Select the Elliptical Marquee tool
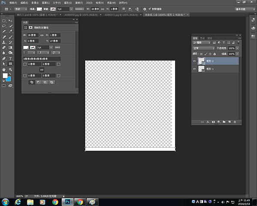257x206 pixels. click(4, 21)
